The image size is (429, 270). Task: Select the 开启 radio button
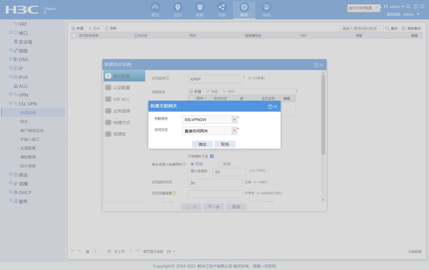pyautogui.click(x=192, y=164)
